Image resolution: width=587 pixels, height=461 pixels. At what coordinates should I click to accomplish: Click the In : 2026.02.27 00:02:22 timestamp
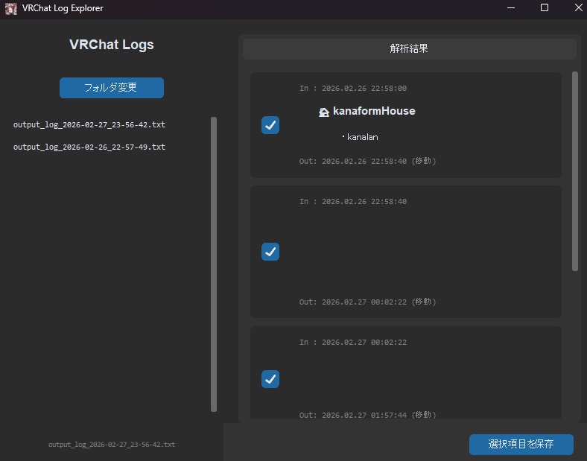click(x=353, y=342)
